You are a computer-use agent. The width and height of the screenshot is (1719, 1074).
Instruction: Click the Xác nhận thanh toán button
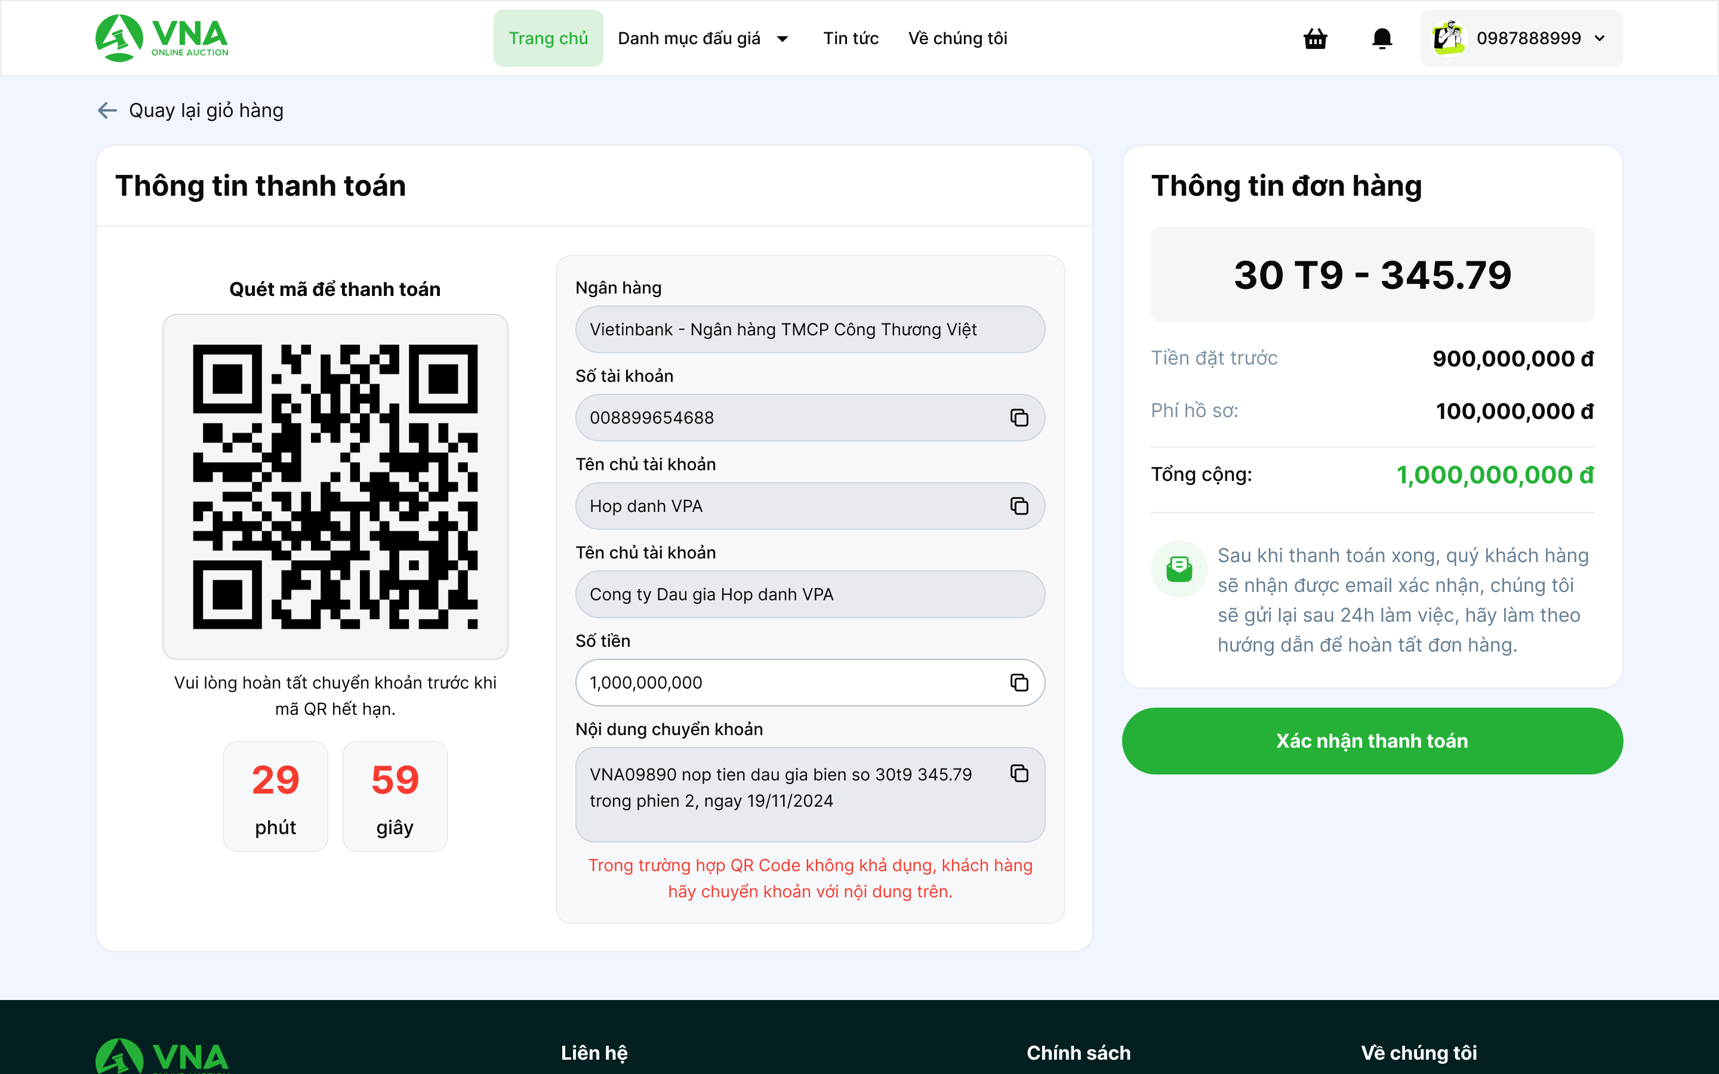(x=1372, y=741)
